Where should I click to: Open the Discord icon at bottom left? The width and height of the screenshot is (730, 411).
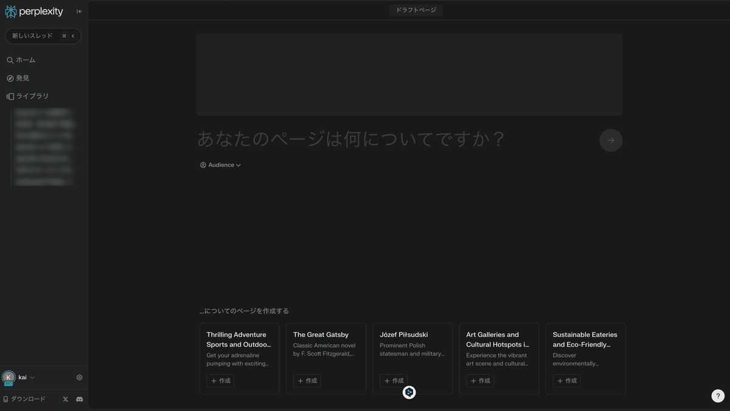tap(79, 399)
